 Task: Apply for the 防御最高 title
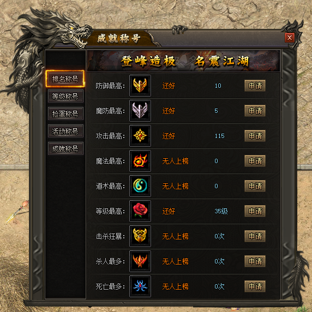[255, 86]
